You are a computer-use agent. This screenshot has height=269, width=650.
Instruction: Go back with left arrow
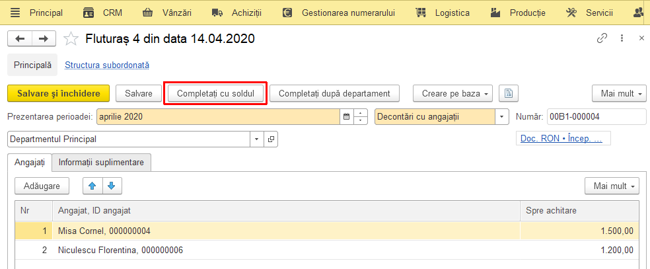[x=20, y=39]
